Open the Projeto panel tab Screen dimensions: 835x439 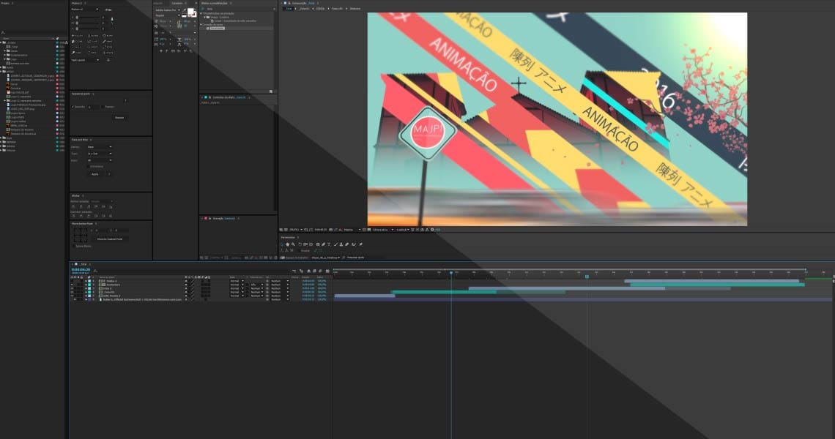7,3
